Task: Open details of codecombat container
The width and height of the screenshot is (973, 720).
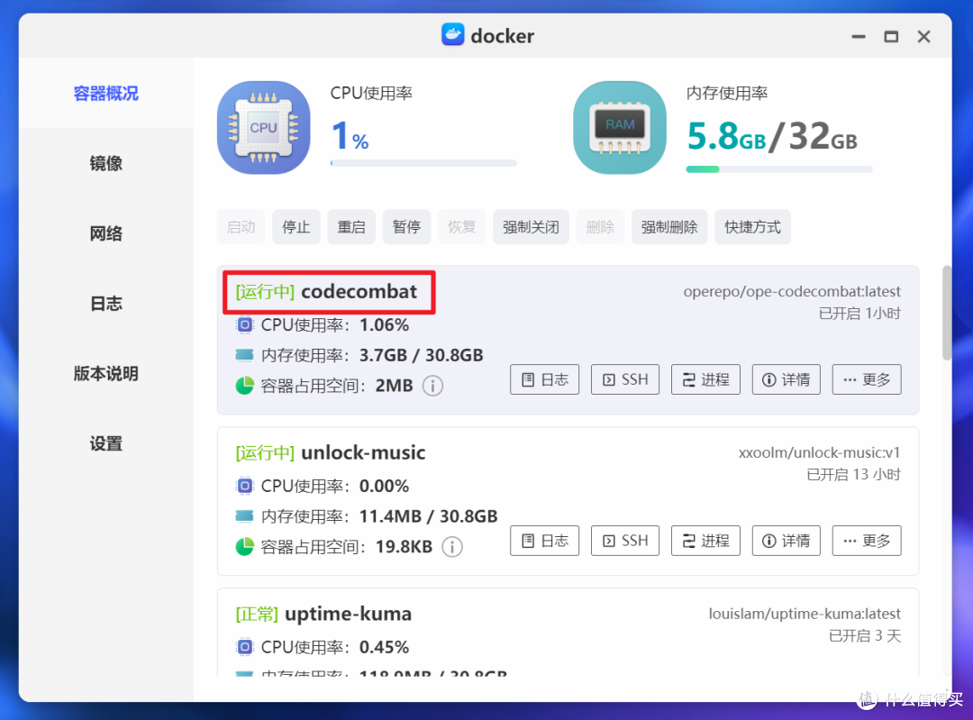Action: pyautogui.click(x=787, y=379)
